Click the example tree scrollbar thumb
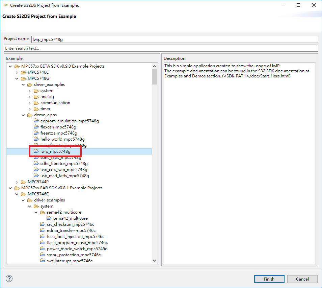 click(155, 77)
